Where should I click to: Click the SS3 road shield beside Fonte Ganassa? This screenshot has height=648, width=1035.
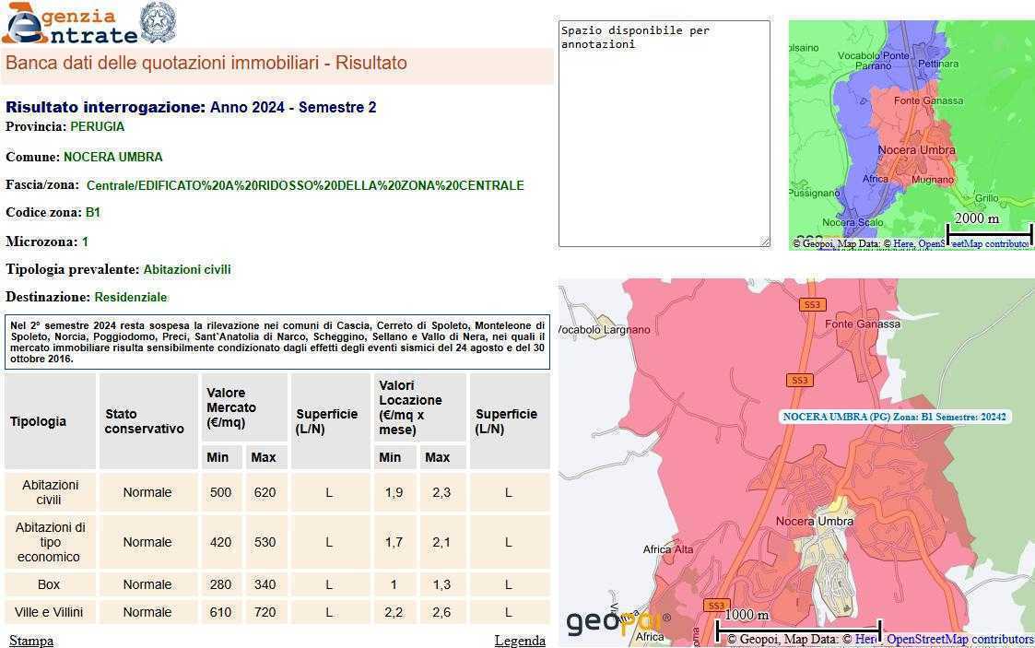[812, 305]
